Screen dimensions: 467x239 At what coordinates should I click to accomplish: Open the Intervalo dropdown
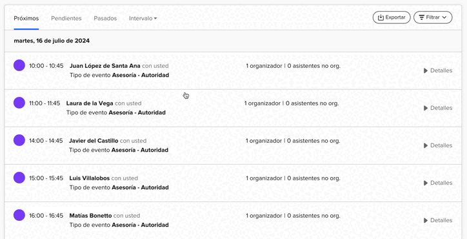pos(143,19)
